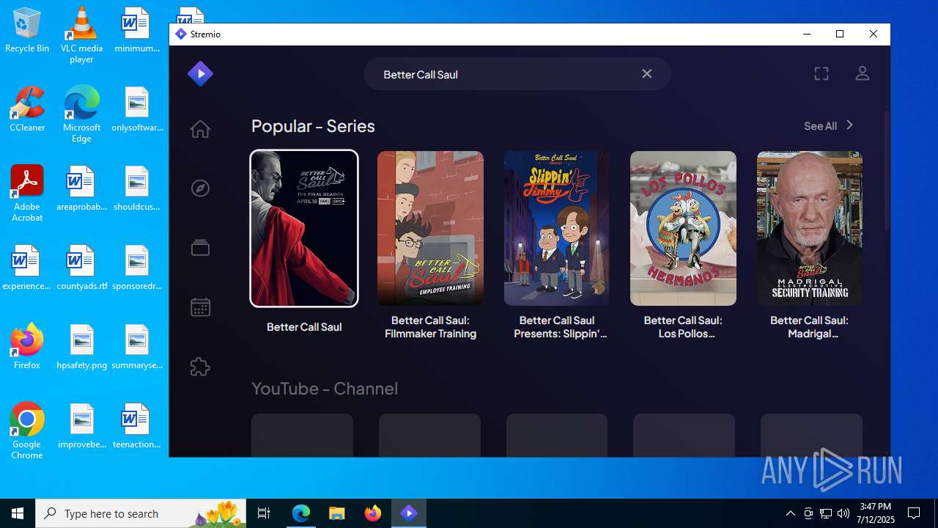The height and width of the screenshot is (528, 938).
Task: Open Task View on the taskbar
Action: tap(264, 513)
